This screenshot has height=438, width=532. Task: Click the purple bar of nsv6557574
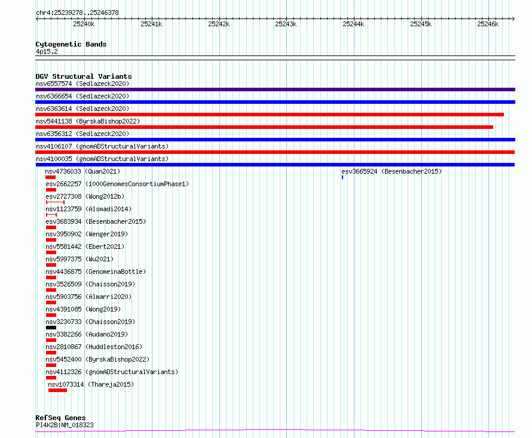click(275, 90)
